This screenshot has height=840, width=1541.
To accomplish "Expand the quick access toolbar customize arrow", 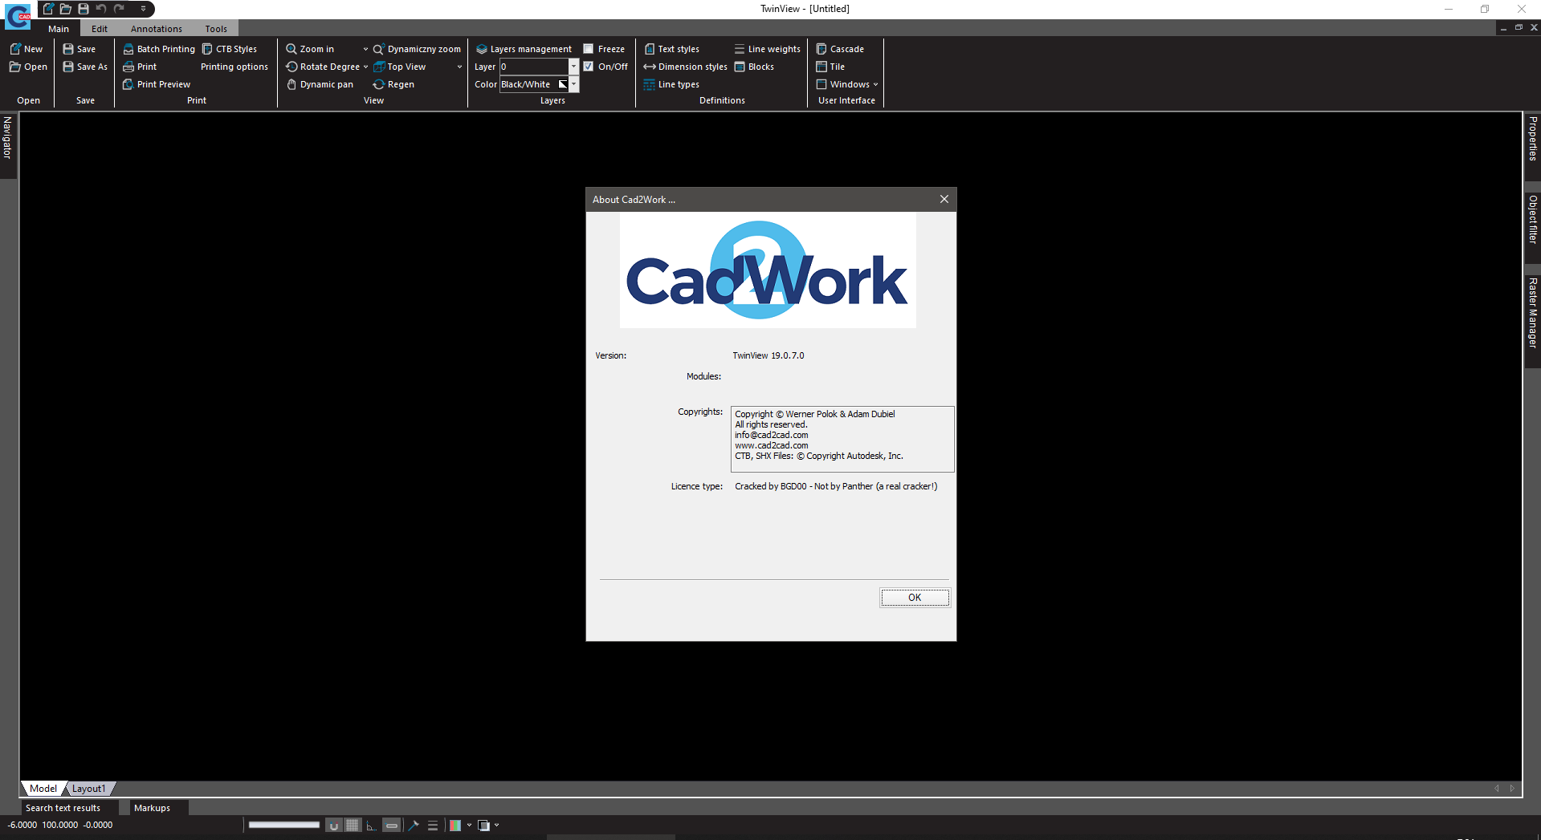I will click(143, 9).
